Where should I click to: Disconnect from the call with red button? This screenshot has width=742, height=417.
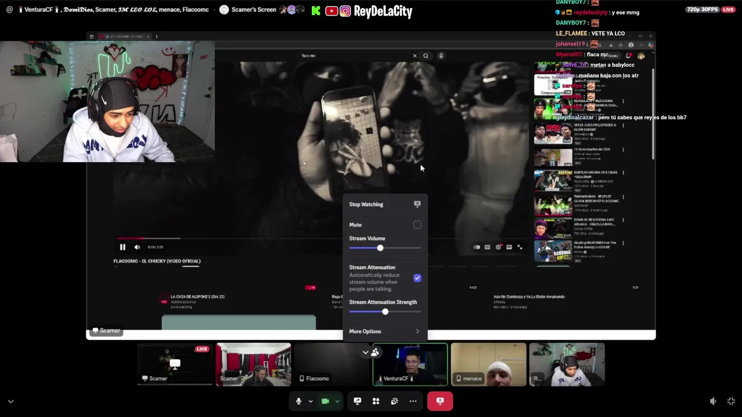(440, 401)
